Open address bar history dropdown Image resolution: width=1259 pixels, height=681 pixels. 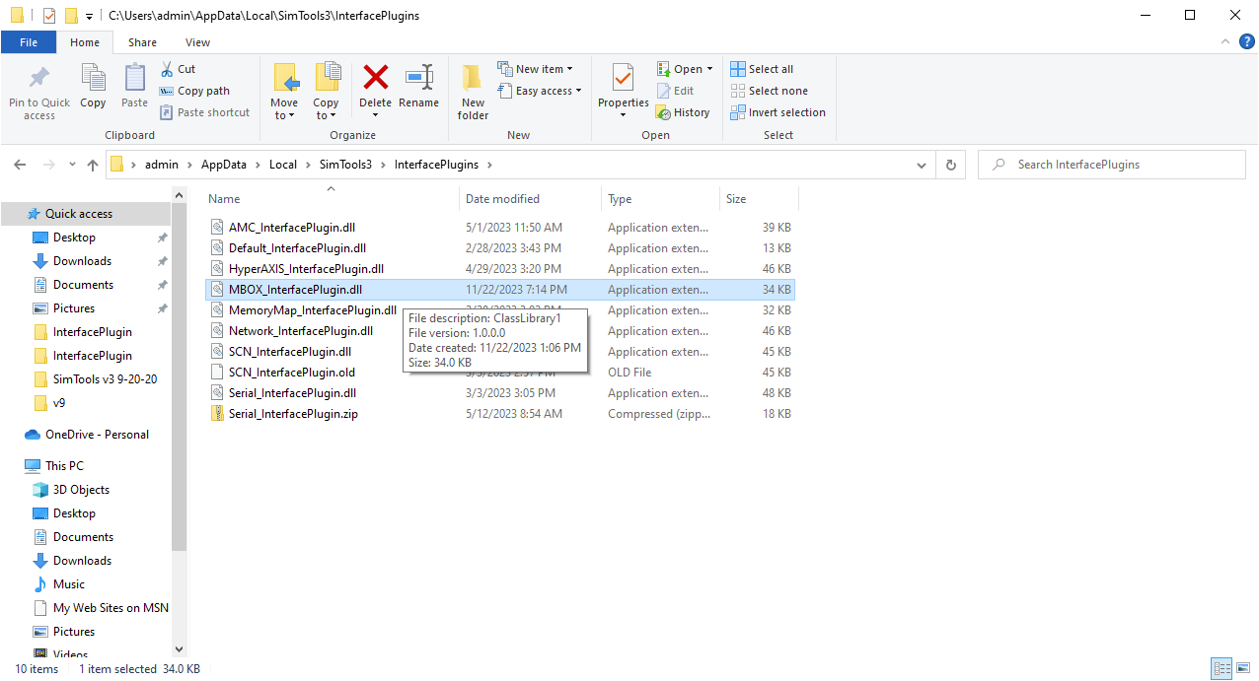(x=922, y=165)
